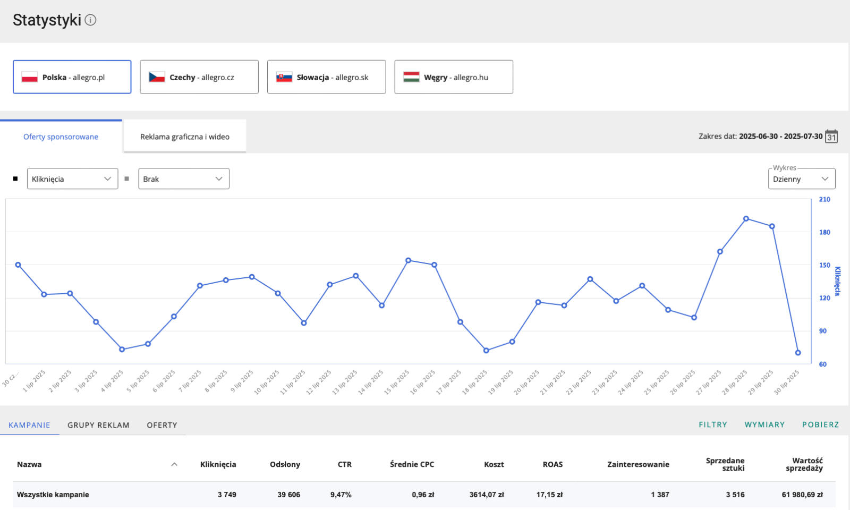Switch to Reklama graficzna i wideo tab
Image resolution: width=850 pixels, height=510 pixels.
click(x=184, y=137)
